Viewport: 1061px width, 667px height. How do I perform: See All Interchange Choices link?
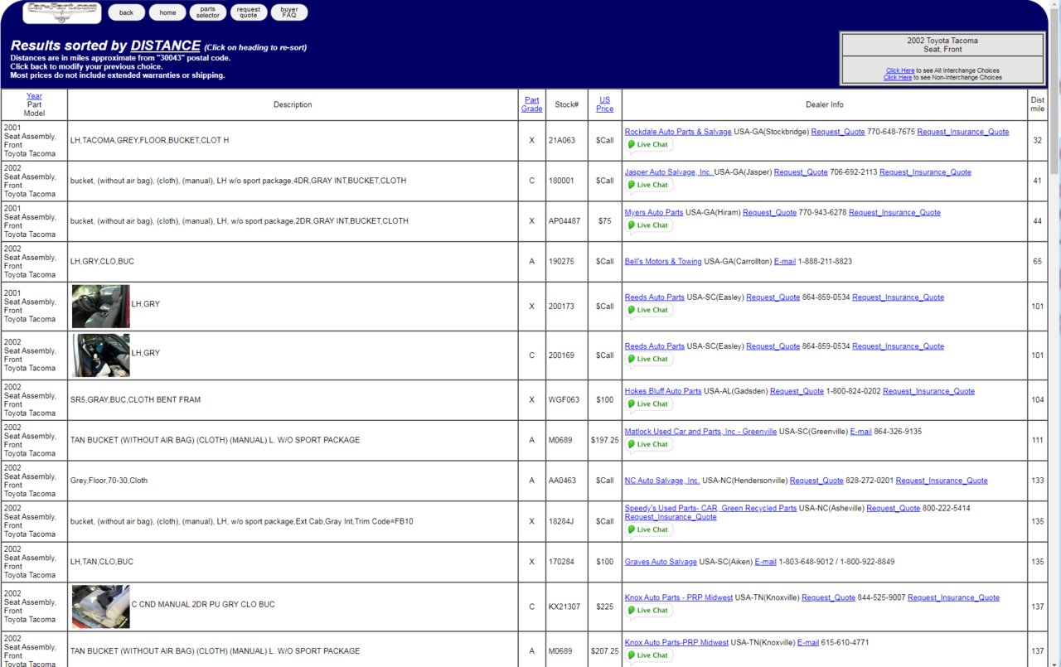pyautogui.click(x=900, y=70)
